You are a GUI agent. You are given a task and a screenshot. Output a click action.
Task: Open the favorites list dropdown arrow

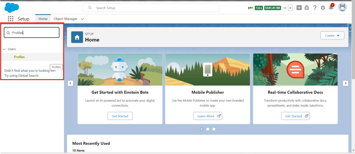coord(290,8)
